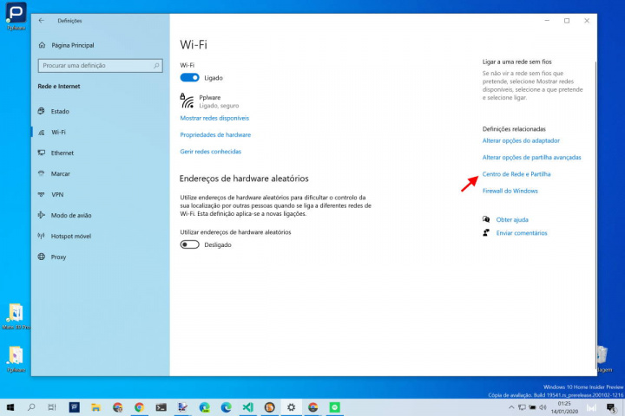Open the VPN settings section

coord(57,194)
